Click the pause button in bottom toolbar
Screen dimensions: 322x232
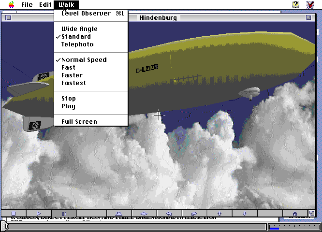tap(64, 213)
